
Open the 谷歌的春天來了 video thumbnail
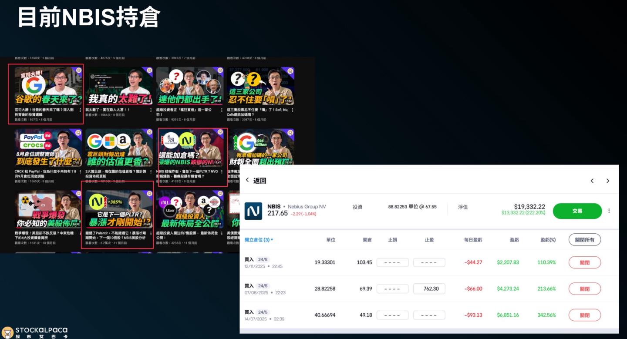pyautogui.click(x=48, y=86)
